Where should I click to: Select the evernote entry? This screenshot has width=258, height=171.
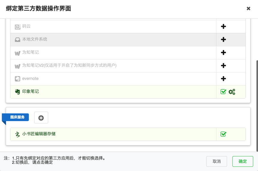(x=30, y=79)
